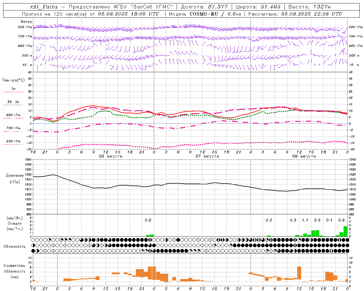
Task: Click the latitude value 51.465
Action: click(x=271, y=7)
